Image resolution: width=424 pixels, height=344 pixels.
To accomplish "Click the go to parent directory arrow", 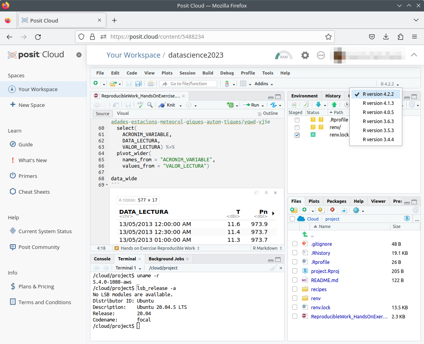I will tap(305, 234).
